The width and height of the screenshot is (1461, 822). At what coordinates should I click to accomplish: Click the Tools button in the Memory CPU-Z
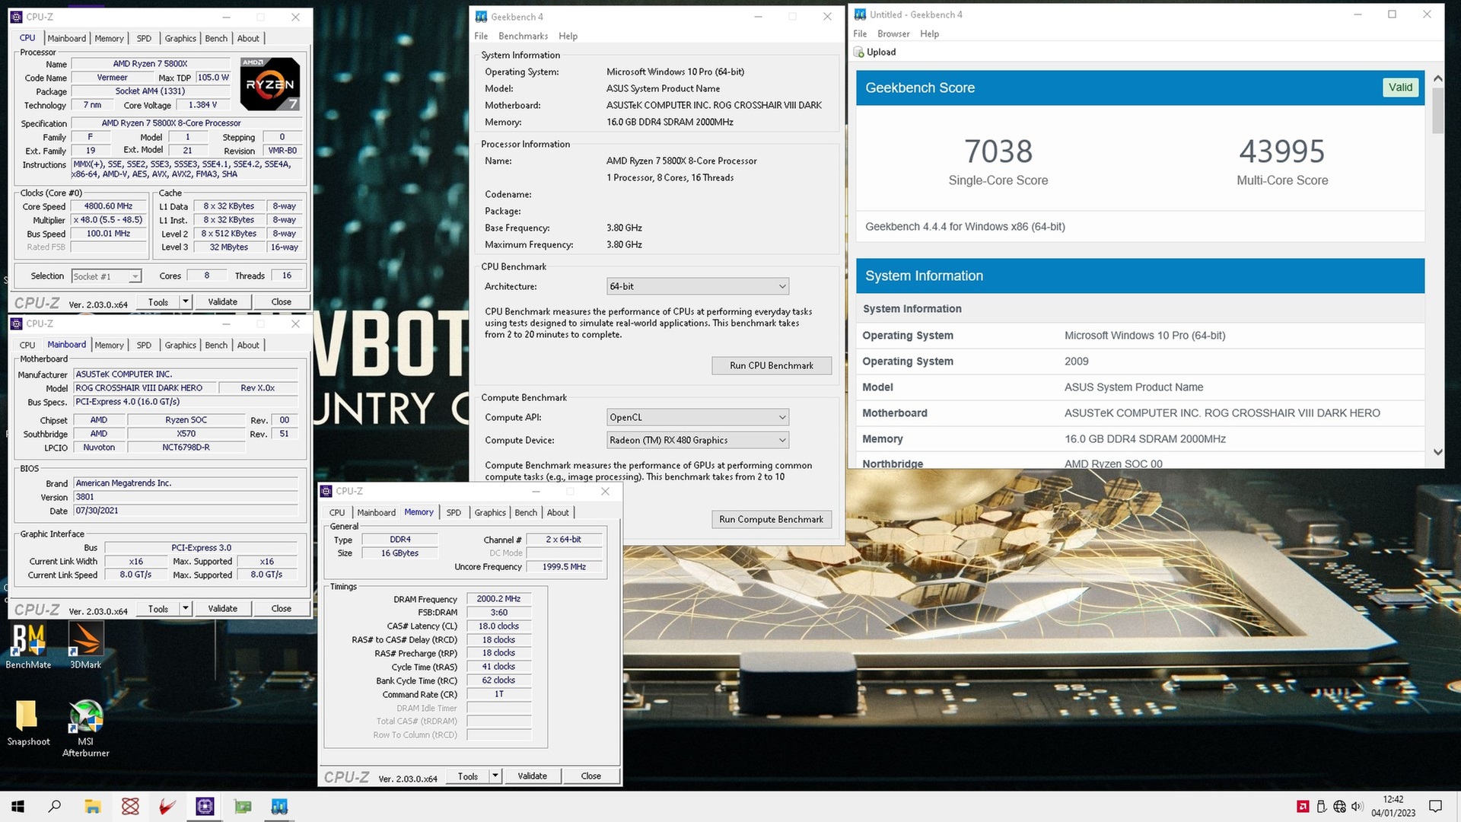point(468,776)
